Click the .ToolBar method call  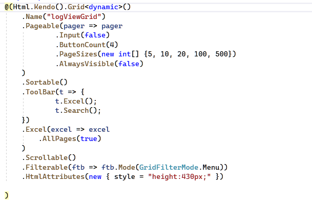pyautogui.click(x=40, y=92)
